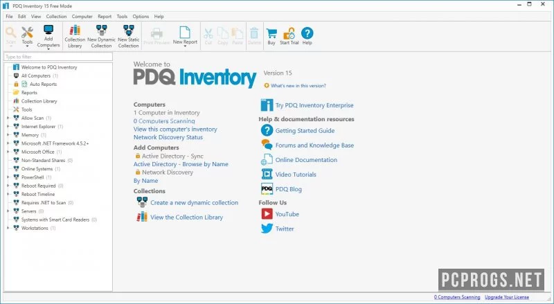Click "Upgrade Your License" in status bar
Viewport: 554px width, 304px height.
tap(507, 297)
